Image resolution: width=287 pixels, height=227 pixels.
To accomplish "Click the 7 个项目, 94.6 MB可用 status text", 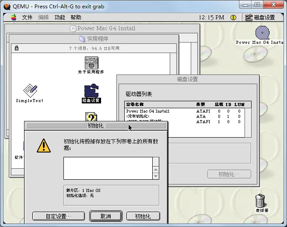I will (x=94, y=48).
